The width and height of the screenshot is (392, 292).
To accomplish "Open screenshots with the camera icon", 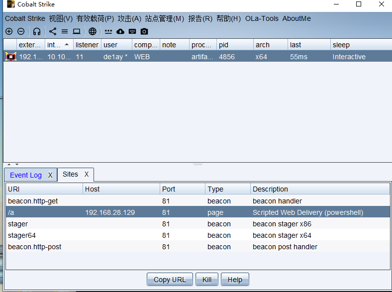I will click(x=144, y=31).
